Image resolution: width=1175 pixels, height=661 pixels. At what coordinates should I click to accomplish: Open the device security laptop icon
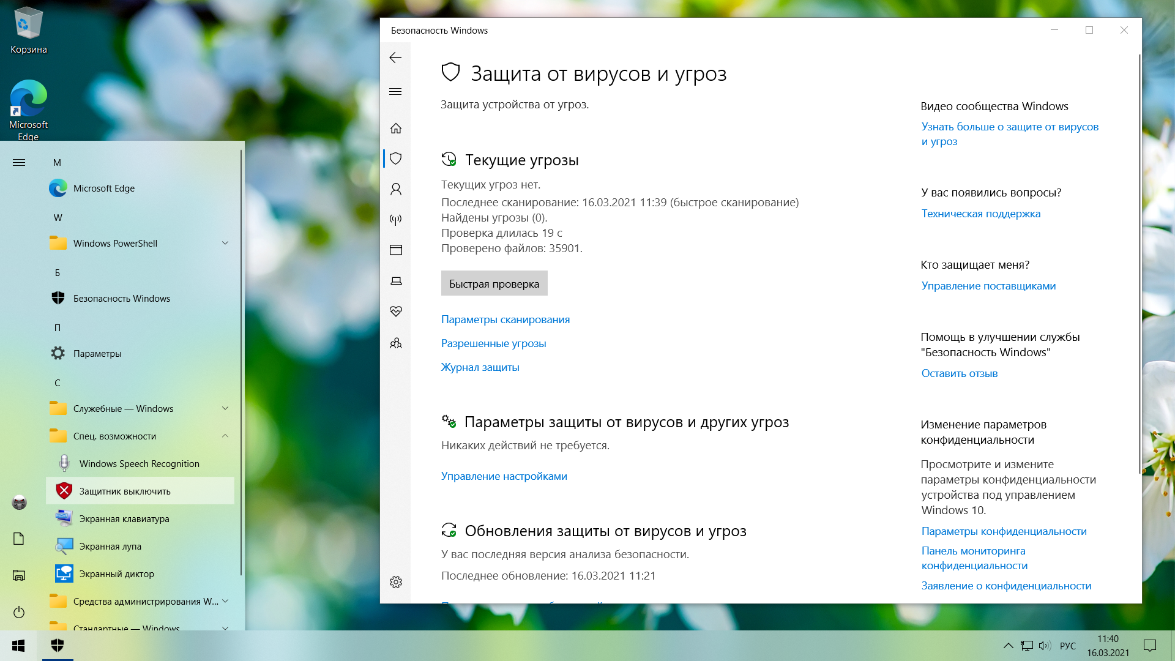[396, 281]
